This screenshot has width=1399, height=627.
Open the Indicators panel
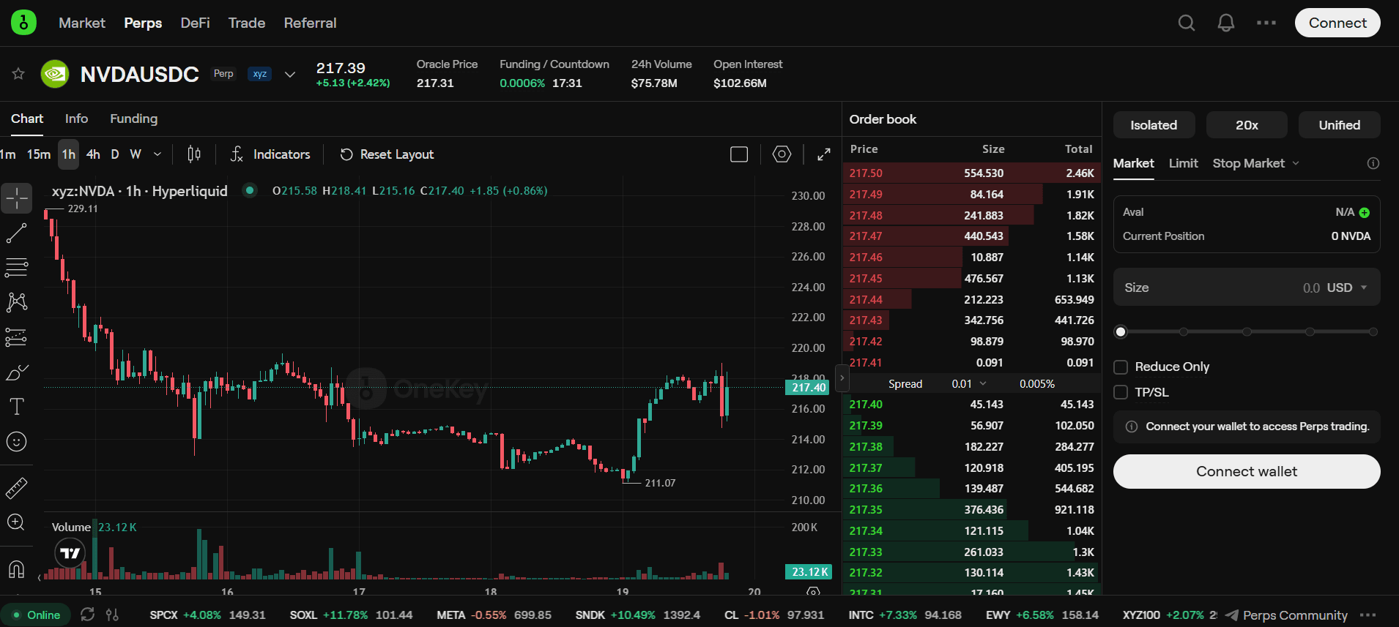pyautogui.click(x=270, y=154)
